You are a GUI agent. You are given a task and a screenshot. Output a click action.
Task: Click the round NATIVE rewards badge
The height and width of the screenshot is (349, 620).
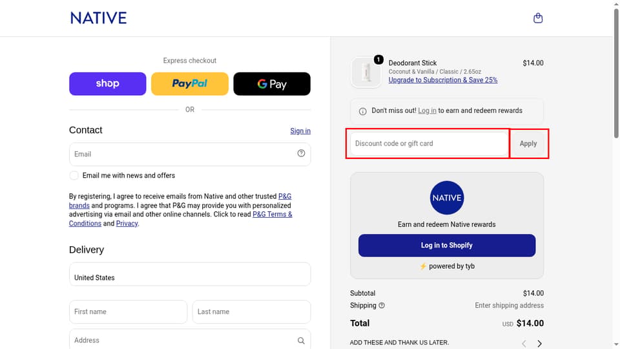point(447,198)
